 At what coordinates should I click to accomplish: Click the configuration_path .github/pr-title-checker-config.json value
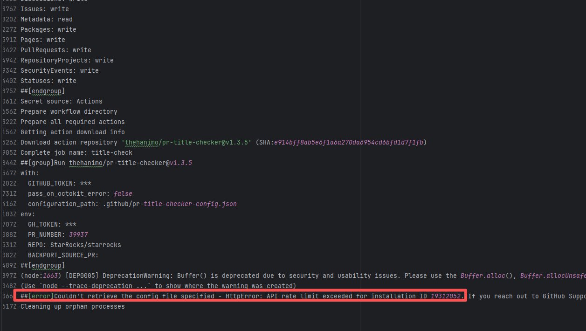point(170,204)
